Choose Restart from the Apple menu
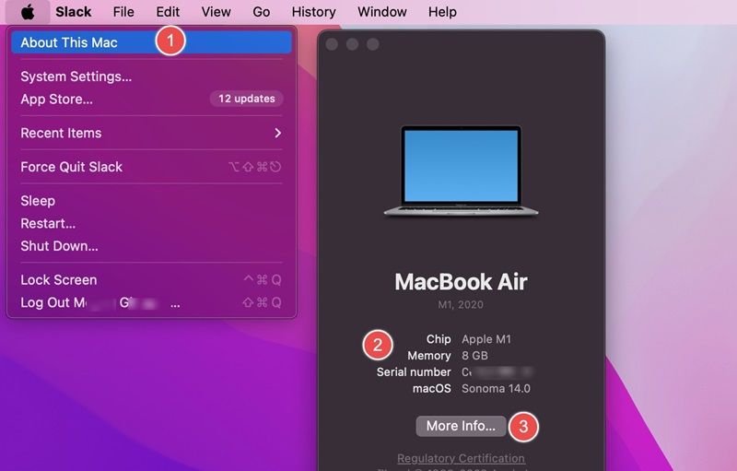The image size is (737, 471). click(151, 223)
